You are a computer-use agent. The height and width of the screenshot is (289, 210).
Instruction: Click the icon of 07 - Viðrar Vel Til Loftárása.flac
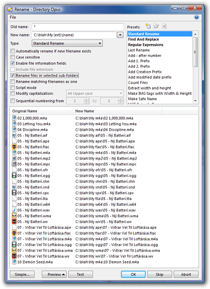(14, 233)
